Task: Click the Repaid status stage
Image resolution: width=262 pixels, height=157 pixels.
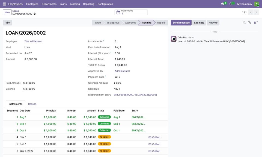Action: pyautogui.click(x=161, y=23)
